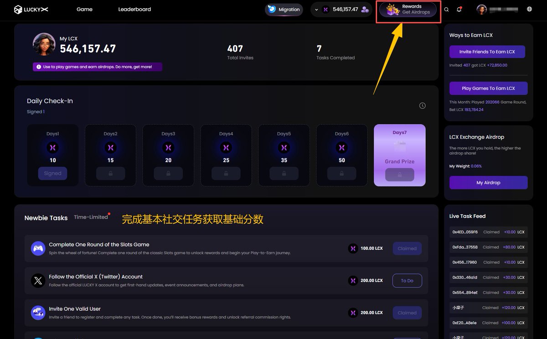Open the Rewards Get Airdrops button
This screenshot has height=339, width=547.
point(409,10)
